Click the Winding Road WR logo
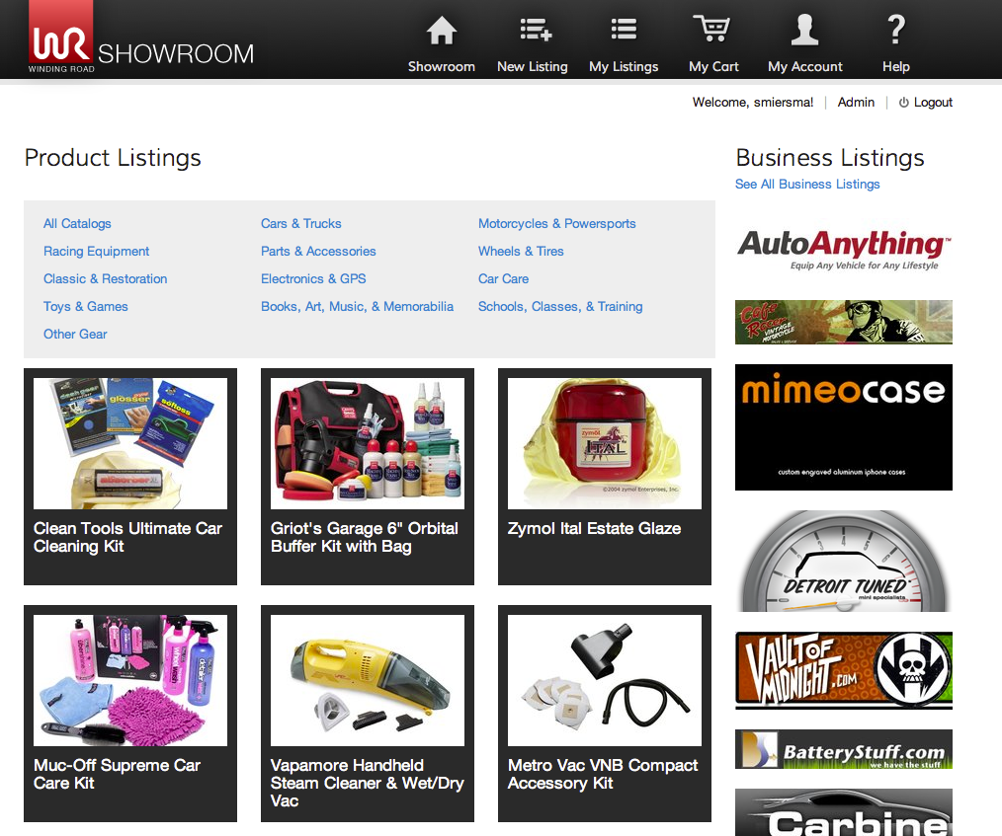Viewport: 1002px width, 836px height. pos(60,38)
